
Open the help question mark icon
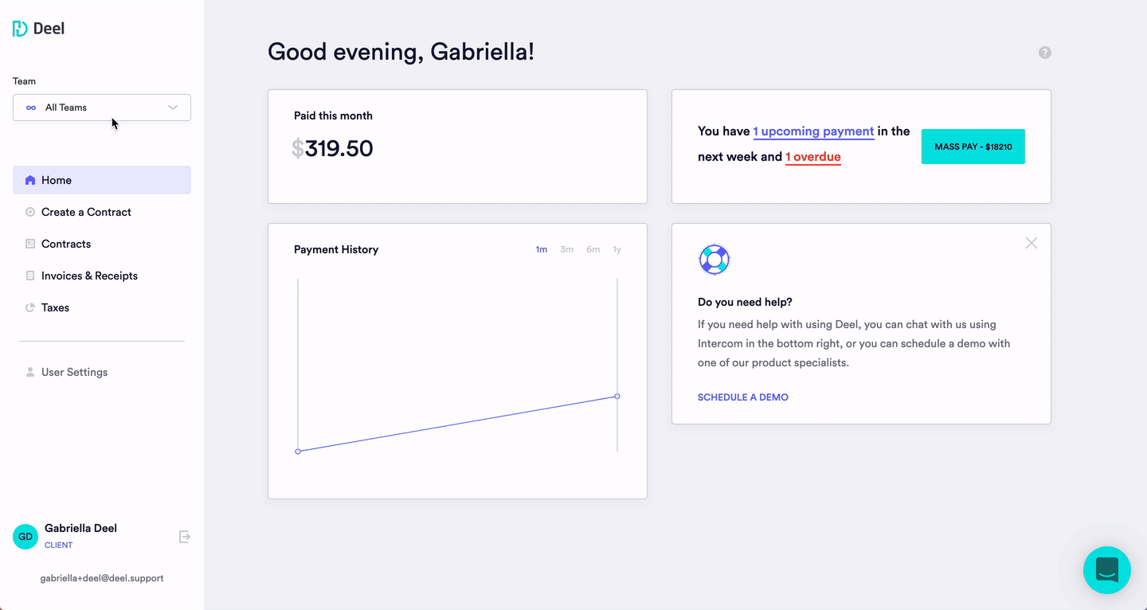click(x=1045, y=53)
